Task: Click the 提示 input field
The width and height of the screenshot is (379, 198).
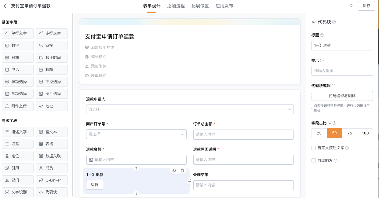Action: pos(342,71)
